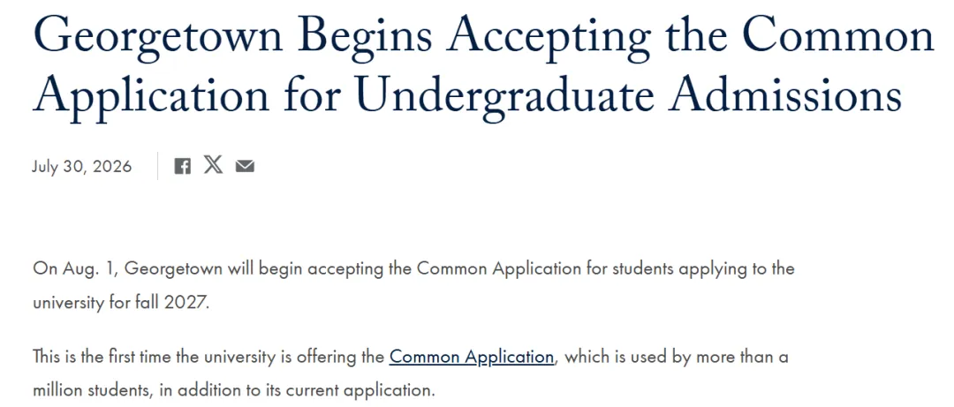Click the word Georgetown in the headline
The height and width of the screenshot is (407, 954).
(x=157, y=36)
